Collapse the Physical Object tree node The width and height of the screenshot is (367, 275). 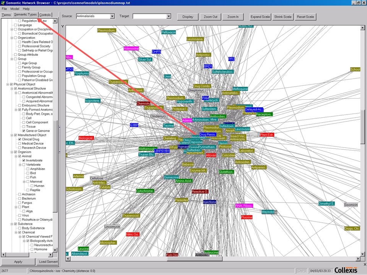click(8, 84)
